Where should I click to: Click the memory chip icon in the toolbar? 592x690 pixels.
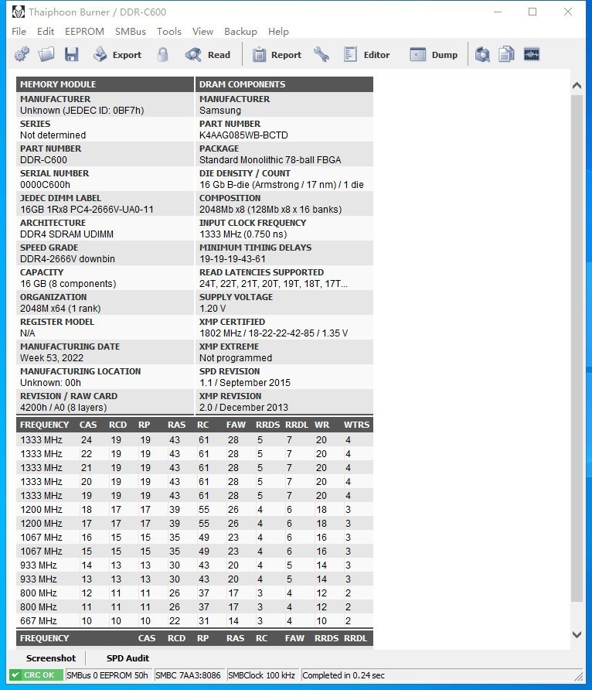[x=532, y=55]
